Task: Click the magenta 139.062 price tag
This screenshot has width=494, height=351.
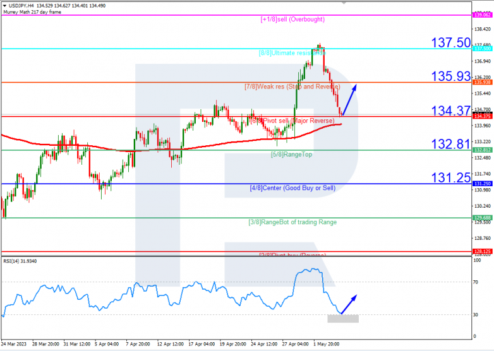Action: (x=482, y=15)
